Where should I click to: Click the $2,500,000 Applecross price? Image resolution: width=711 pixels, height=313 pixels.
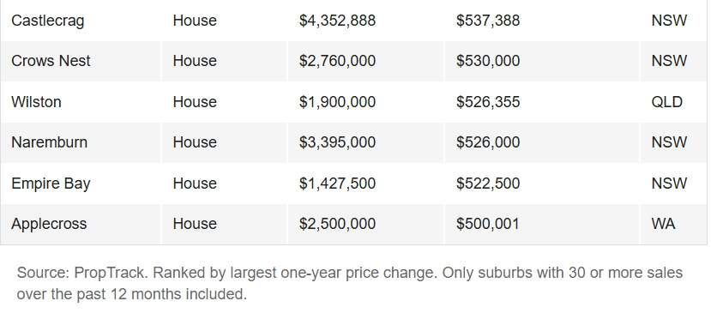tap(337, 224)
